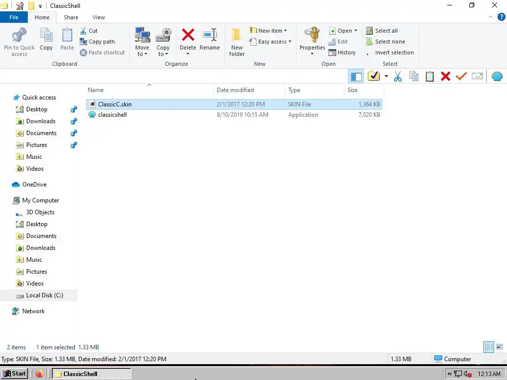Image resolution: width=507 pixels, height=380 pixels.
Task: Sort files by Type column header
Action: click(314, 90)
